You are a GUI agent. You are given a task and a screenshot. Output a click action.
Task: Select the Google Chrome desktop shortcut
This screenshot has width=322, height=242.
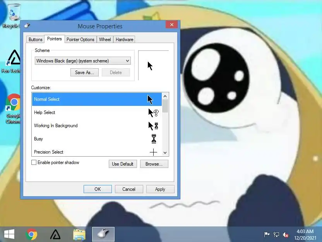[13, 109]
